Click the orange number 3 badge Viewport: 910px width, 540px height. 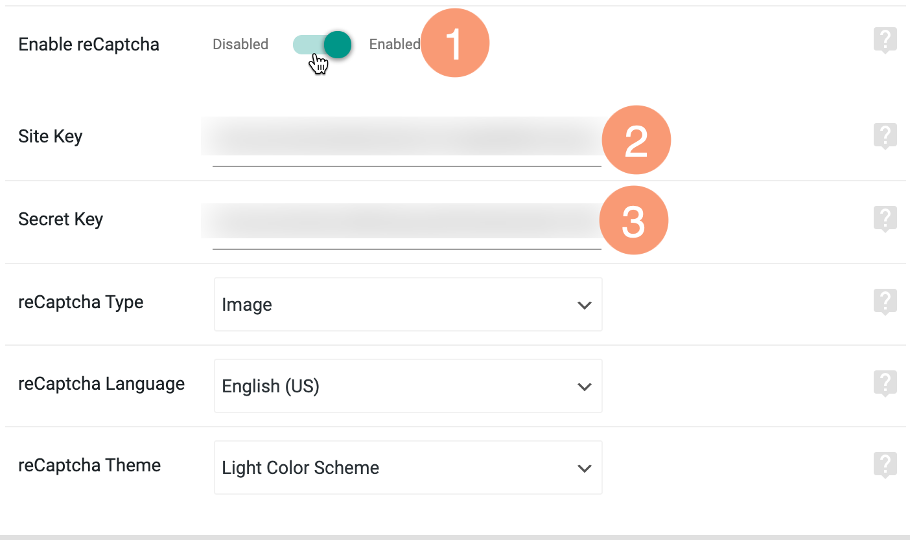[x=633, y=220]
